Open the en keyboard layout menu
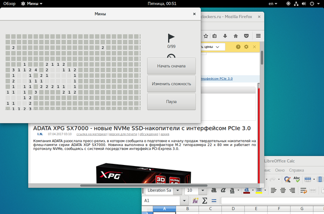 pos(273,4)
